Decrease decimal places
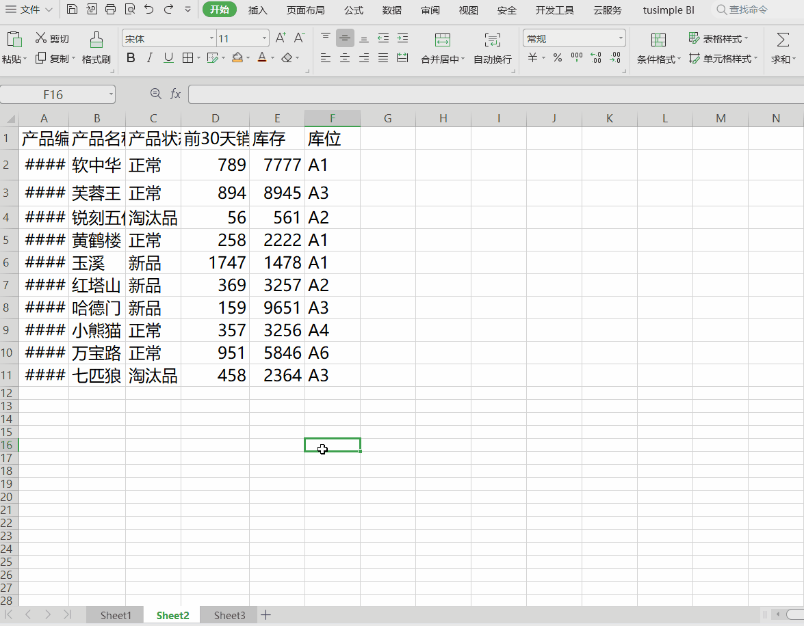 point(614,58)
